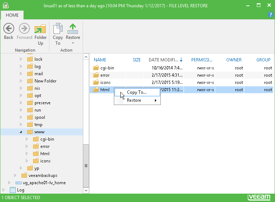Choose Copy To... from context menu
Screen dimensions: 275x202
click(137, 92)
